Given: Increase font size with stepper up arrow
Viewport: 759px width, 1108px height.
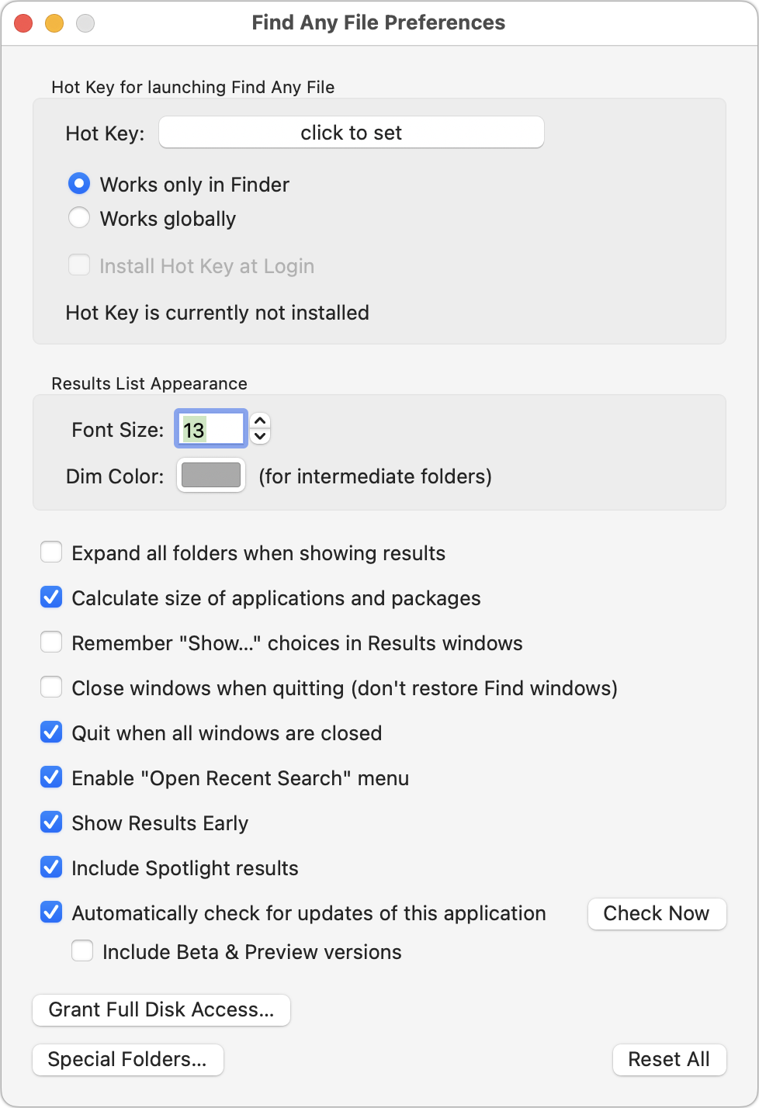Looking at the screenshot, I should tap(261, 421).
